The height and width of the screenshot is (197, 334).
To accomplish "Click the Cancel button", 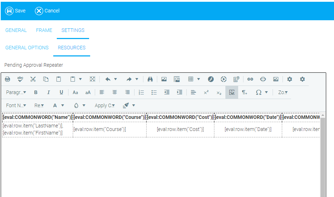I will pos(47,11).
